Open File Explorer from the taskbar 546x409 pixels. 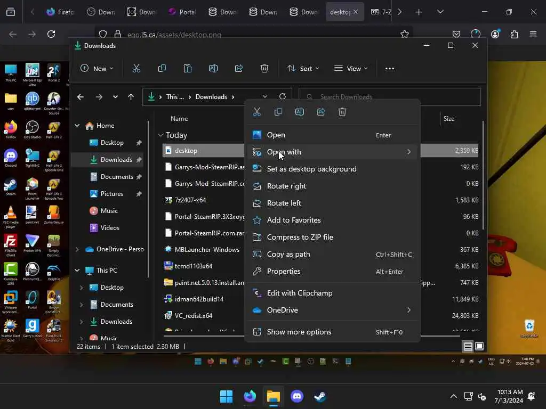[x=274, y=396]
